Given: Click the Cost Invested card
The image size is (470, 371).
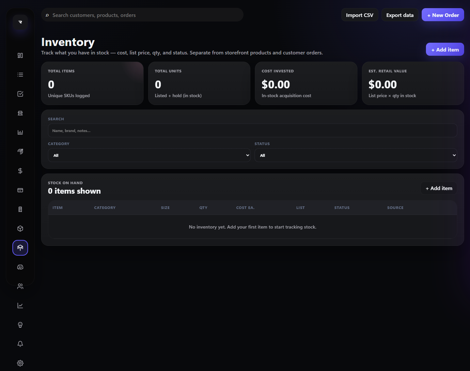Looking at the screenshot, I should (306, 83).
